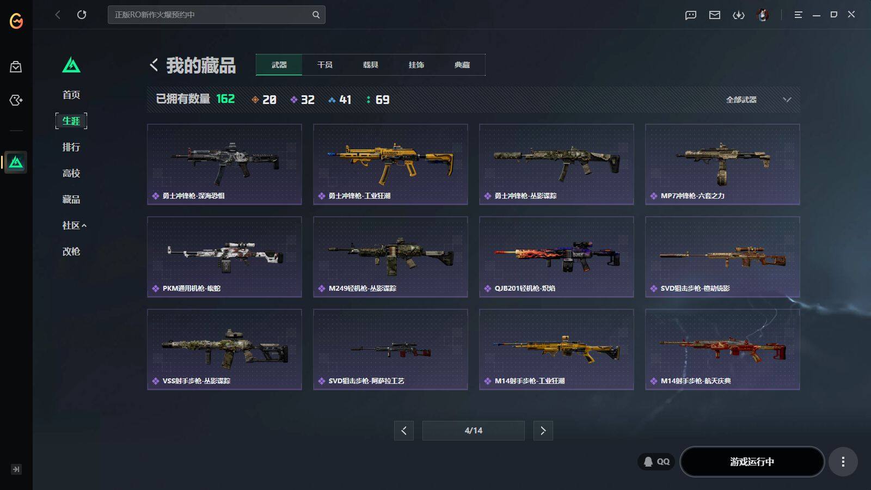
Task: Click the refresh icon in the top bar
Action: click(x=82, y=15)
